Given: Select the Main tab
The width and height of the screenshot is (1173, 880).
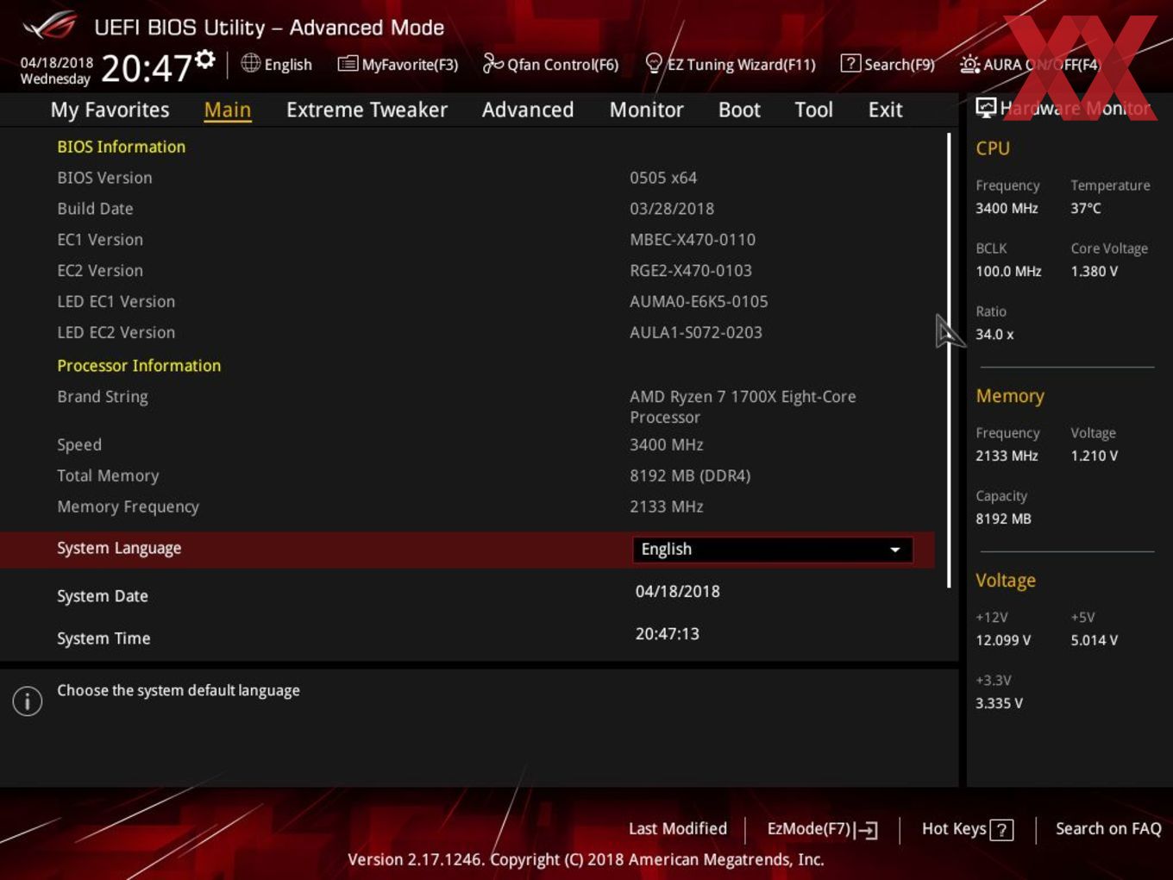Looking at the screenshot, I should pos(228,110).
